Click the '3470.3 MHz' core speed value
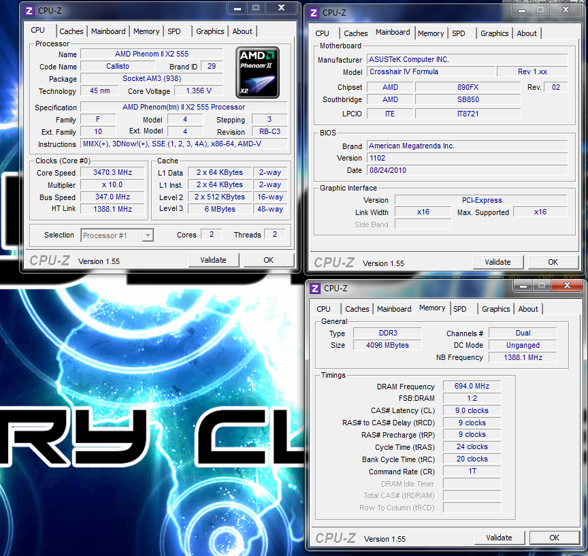Image resolution: width=588 pixels, height=556 pixels. click(x=112, y=172)
